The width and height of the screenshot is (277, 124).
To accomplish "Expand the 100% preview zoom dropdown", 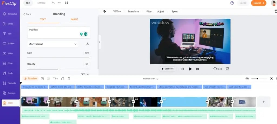I will 117,11.
